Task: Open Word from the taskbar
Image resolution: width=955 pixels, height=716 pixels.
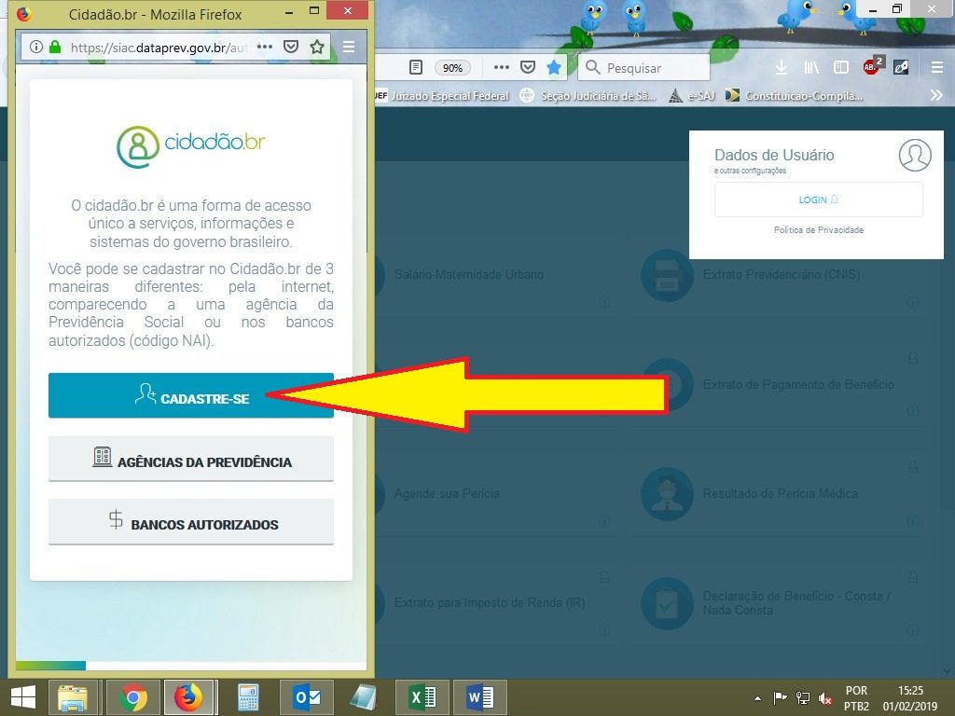Action: pos(480,697)
